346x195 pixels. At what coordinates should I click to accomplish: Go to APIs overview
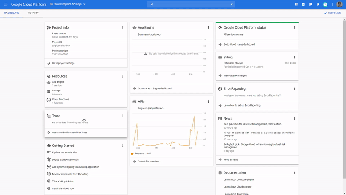coord(148,162)
